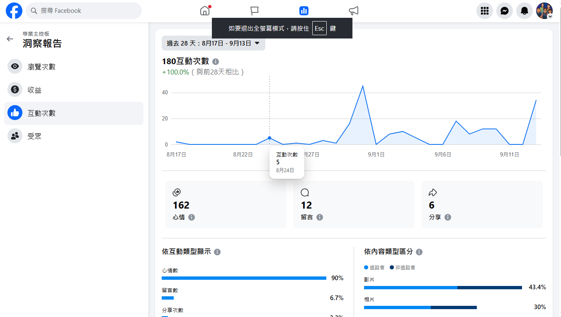Click the 8月24日 data point on chart
561x317 pixels.
coord(270,138)
